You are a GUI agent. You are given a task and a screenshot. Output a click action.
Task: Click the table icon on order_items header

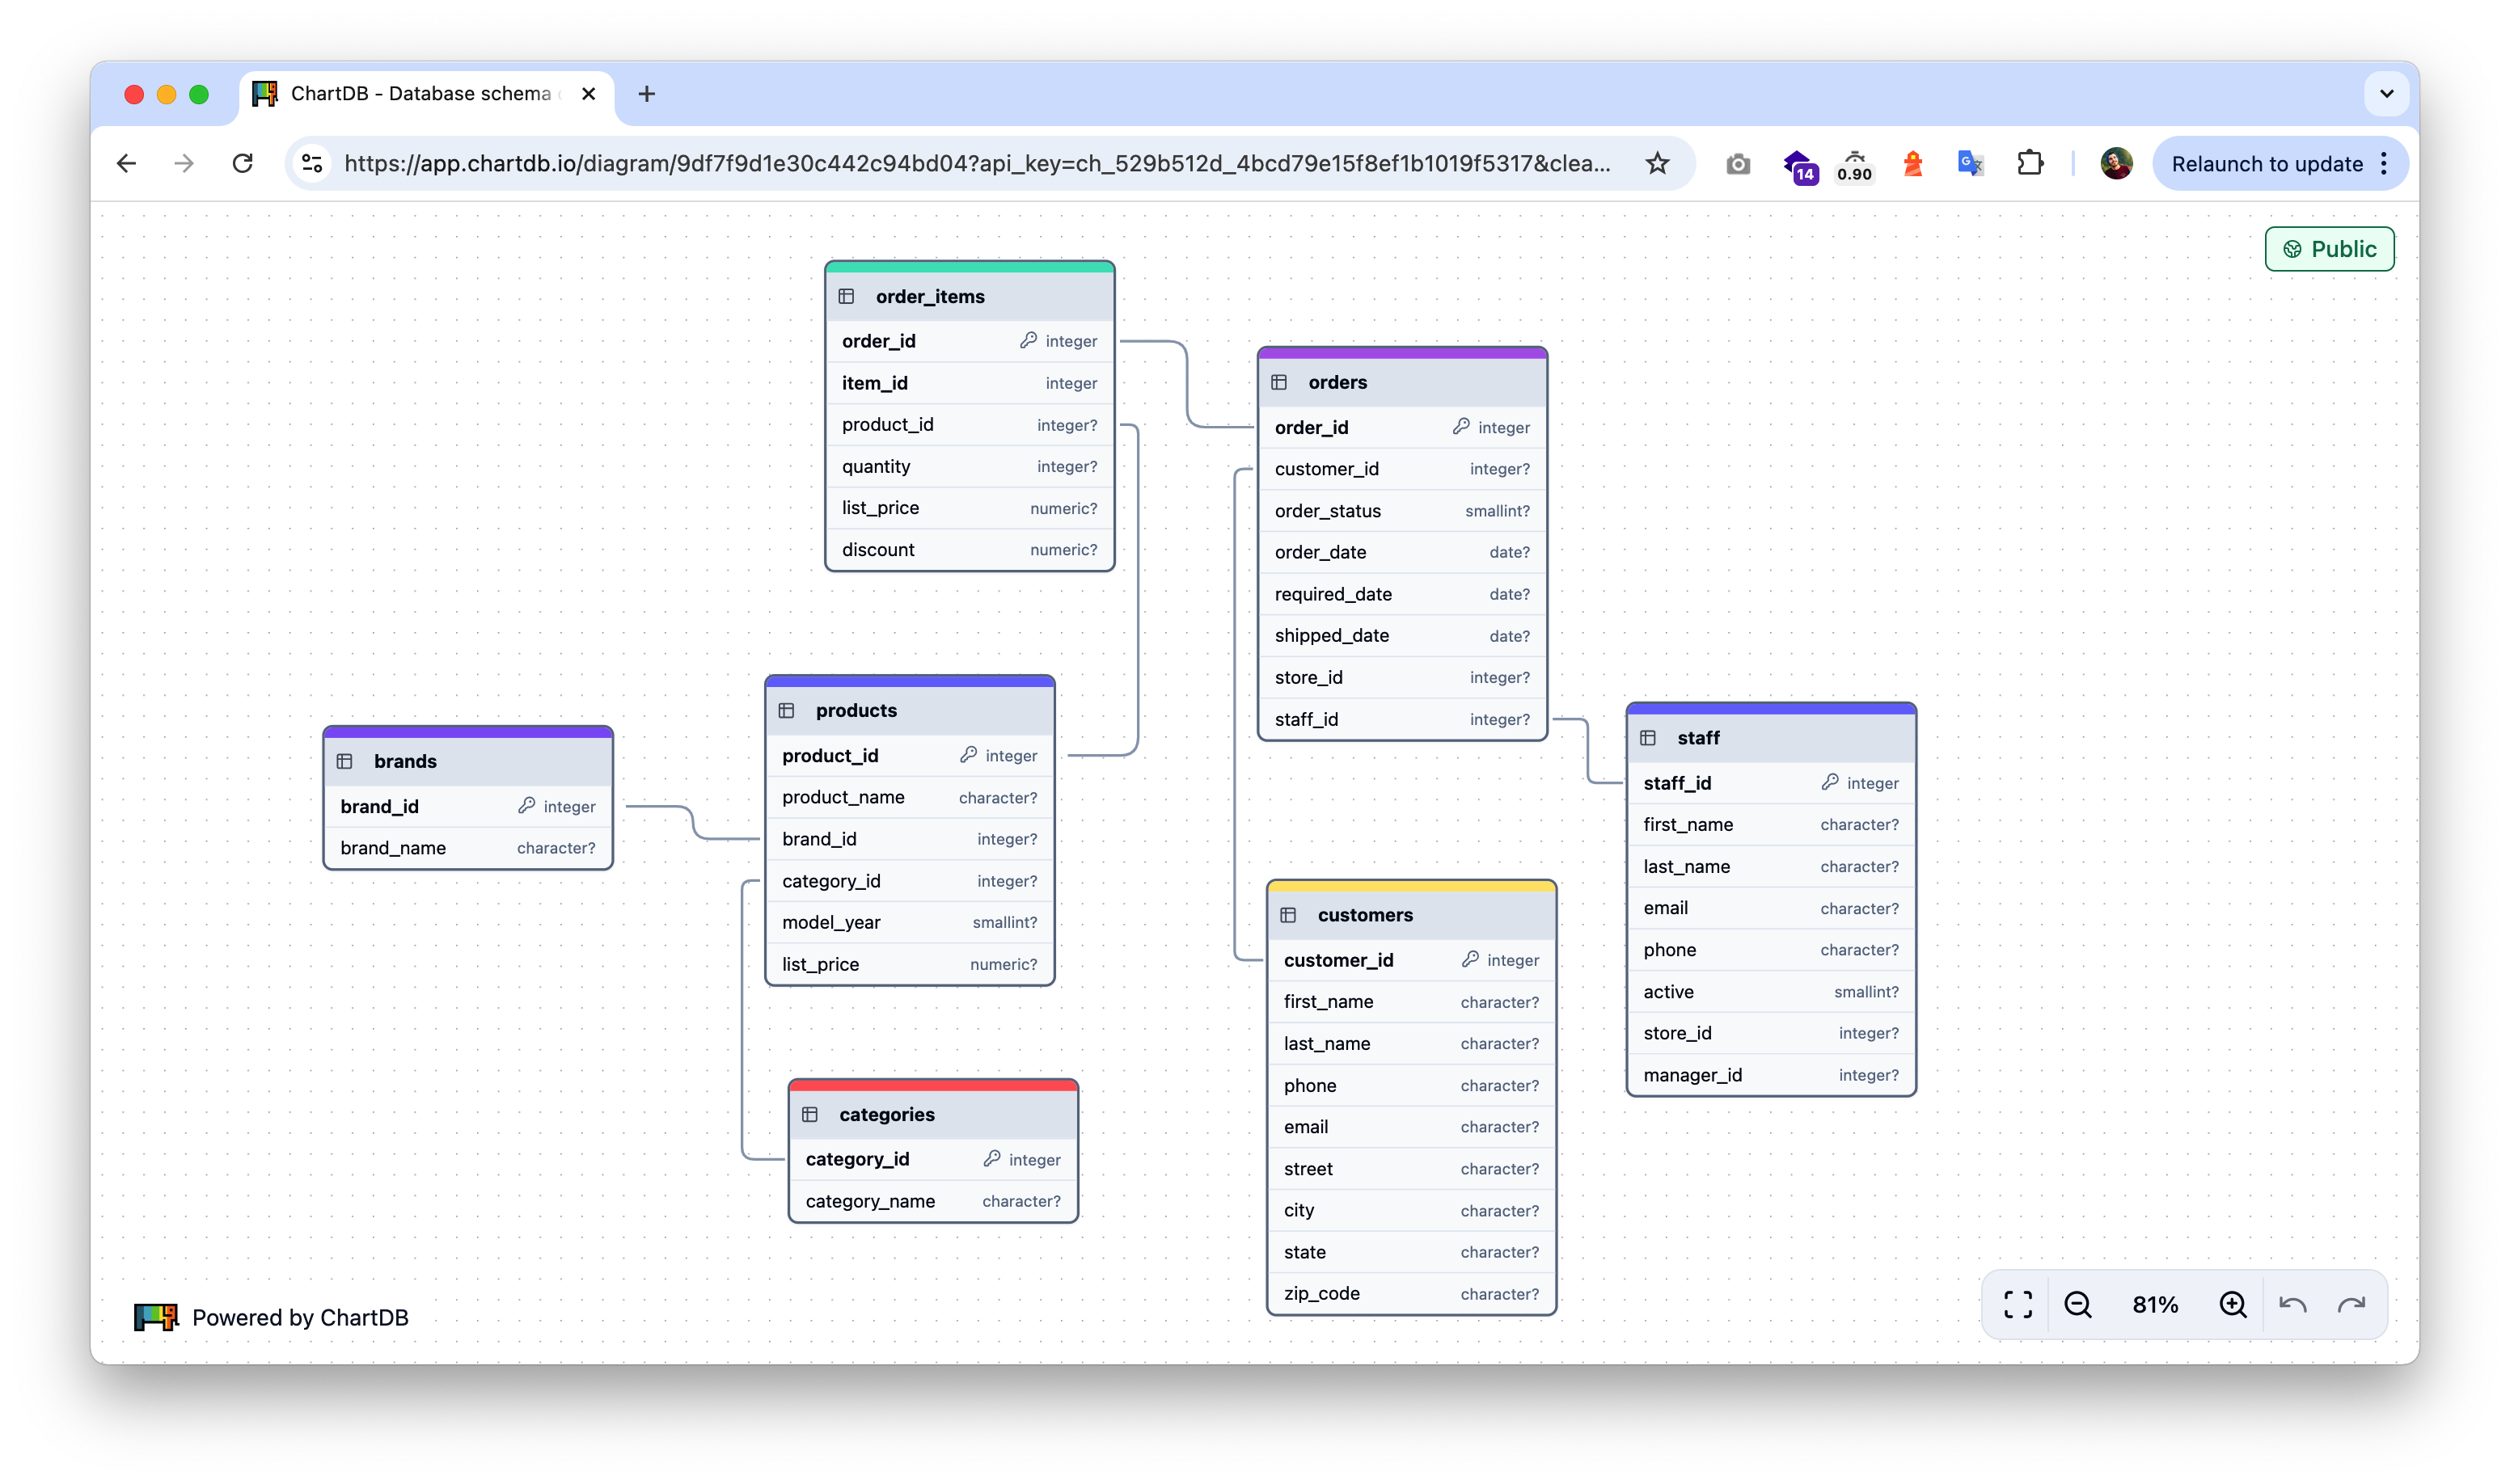point(847,296)
